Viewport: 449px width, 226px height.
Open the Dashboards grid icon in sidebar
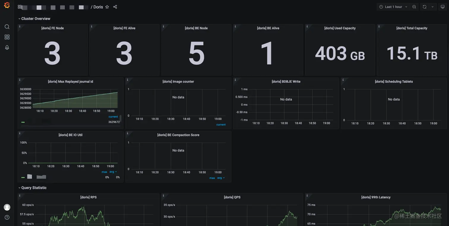(7, 37)
